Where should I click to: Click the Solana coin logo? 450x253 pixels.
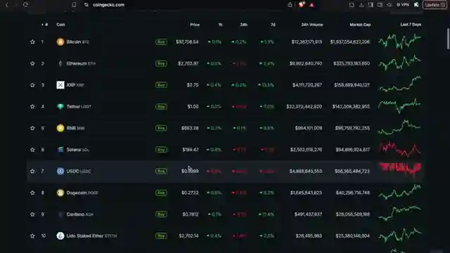[x=60, y=150]
